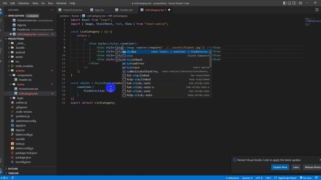
Task: Collapse the components folder
Action: 11,75
